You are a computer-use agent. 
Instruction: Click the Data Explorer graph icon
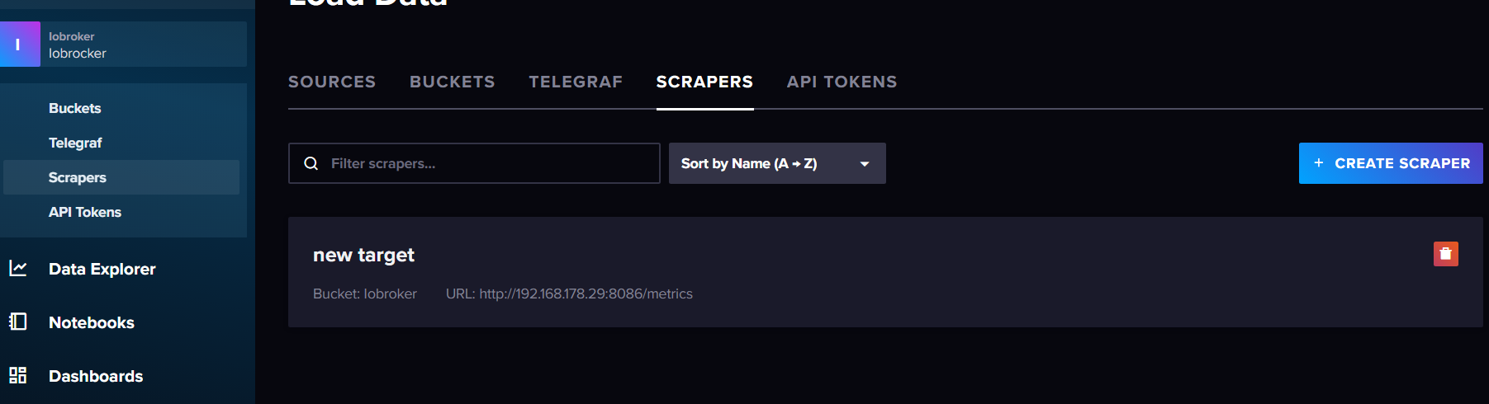pos(18,269)
